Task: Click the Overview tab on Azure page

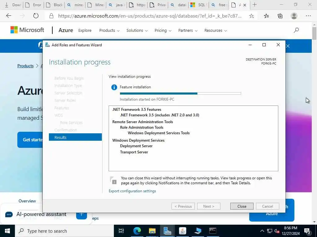Action: pos(27,201)
